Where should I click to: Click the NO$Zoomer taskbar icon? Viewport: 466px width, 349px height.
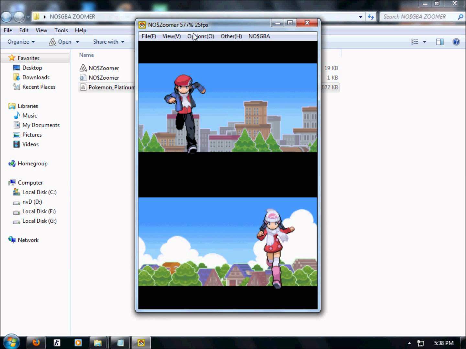coord(141,343)
